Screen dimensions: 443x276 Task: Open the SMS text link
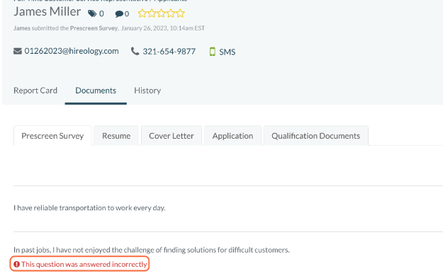click(227, 52)
